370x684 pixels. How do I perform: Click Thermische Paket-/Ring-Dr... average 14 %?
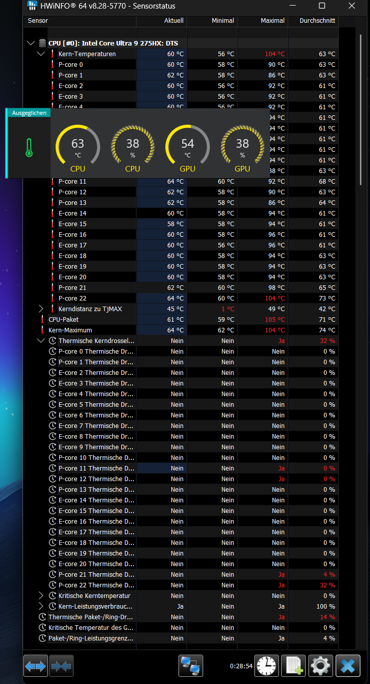pos(328,617)
